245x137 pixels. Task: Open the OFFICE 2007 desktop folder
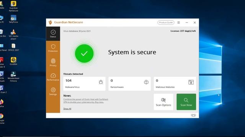click(13, 47)
